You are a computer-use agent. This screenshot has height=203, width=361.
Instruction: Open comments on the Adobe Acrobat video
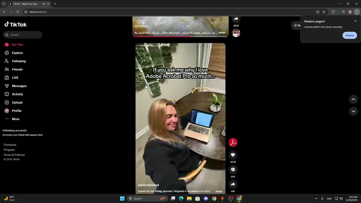233,169
